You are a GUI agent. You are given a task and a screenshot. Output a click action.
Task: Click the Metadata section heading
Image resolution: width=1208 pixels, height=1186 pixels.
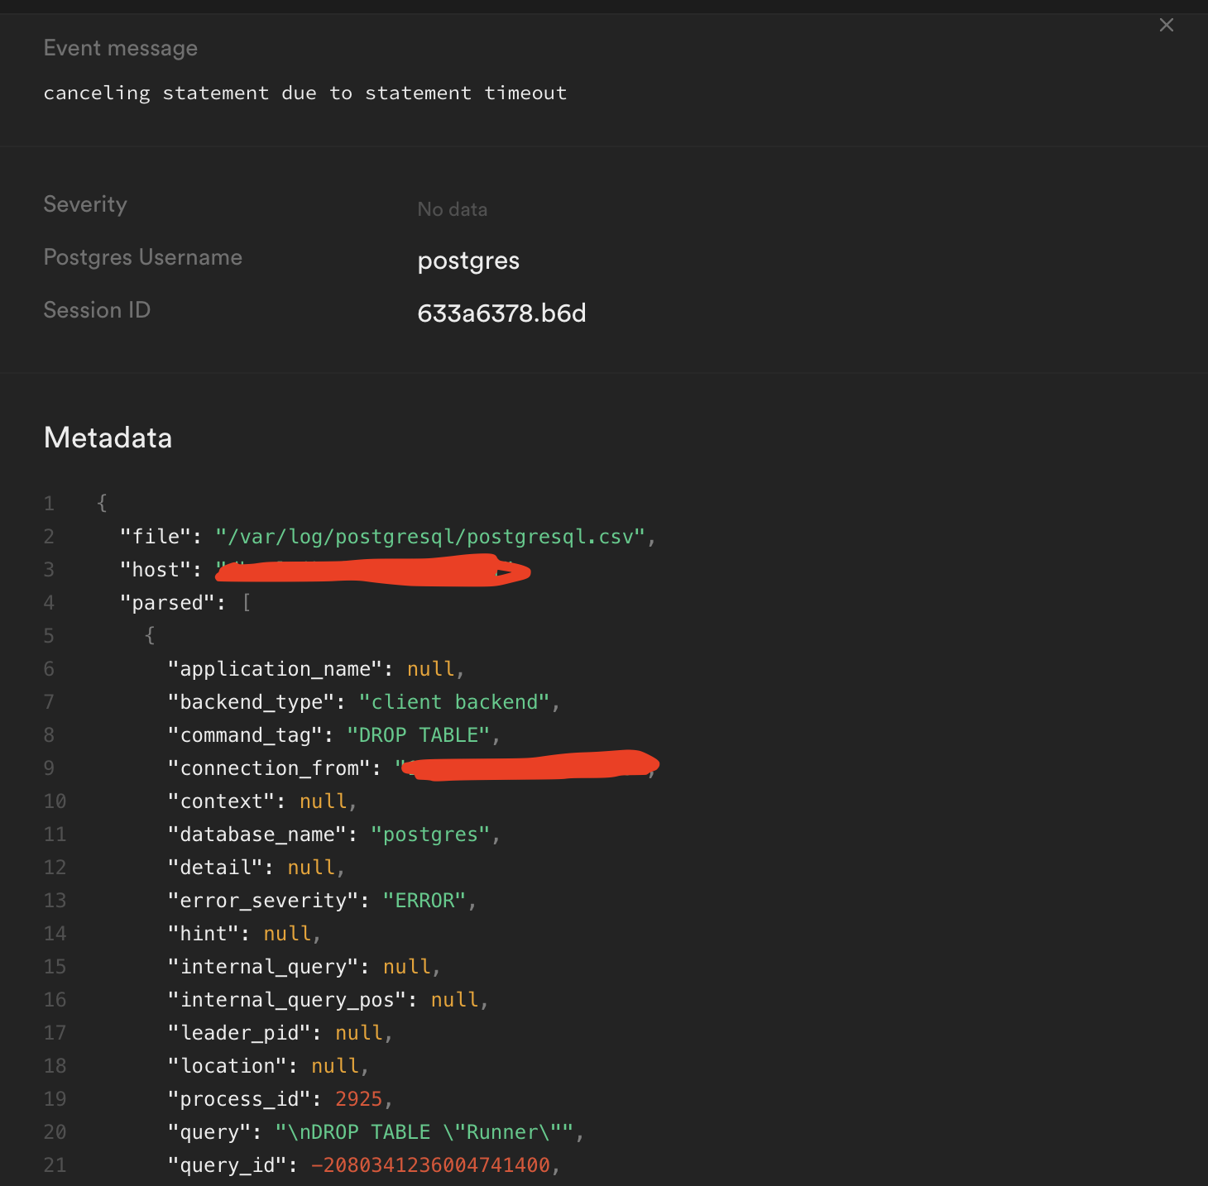pos(108,438)
